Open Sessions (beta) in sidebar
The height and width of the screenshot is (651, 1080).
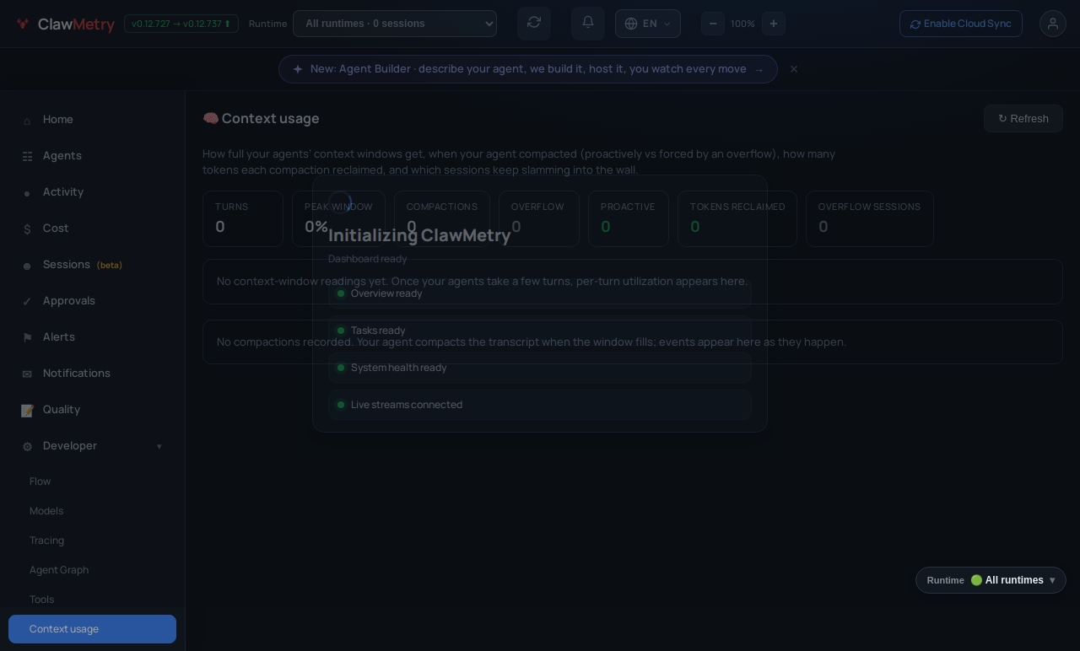(x=93, y=265)
